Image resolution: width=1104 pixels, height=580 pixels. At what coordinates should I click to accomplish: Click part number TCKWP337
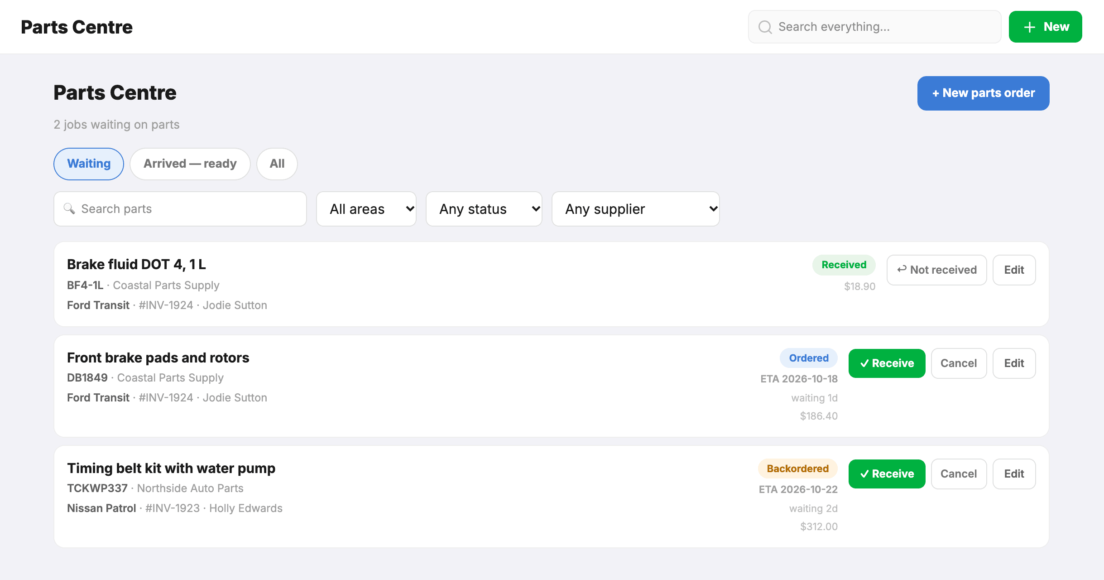tap(97, 488)
